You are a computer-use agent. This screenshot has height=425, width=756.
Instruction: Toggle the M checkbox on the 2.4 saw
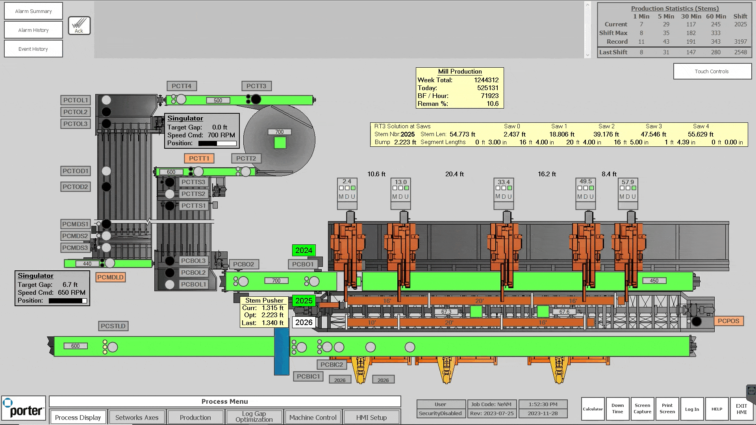point(341,188)
